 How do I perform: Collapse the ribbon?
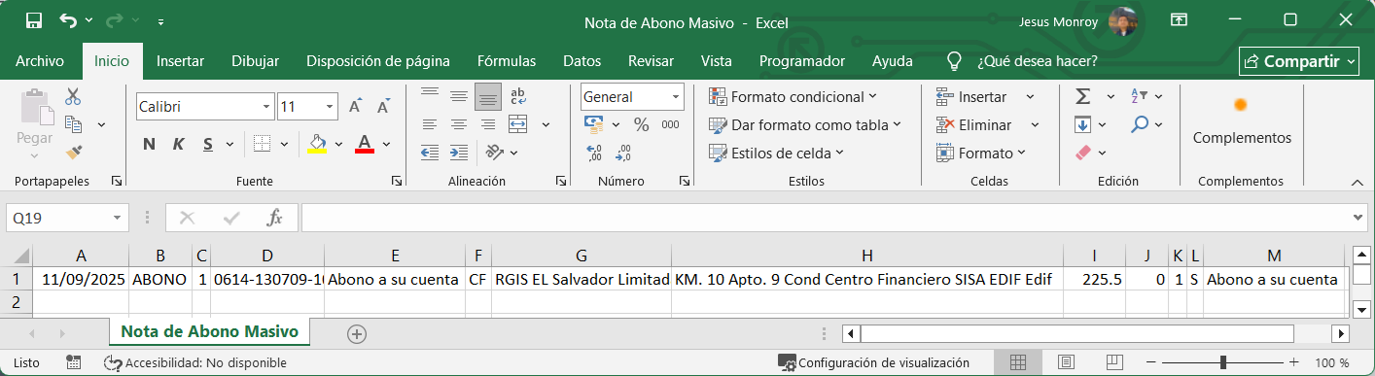tap(1357, 182)
